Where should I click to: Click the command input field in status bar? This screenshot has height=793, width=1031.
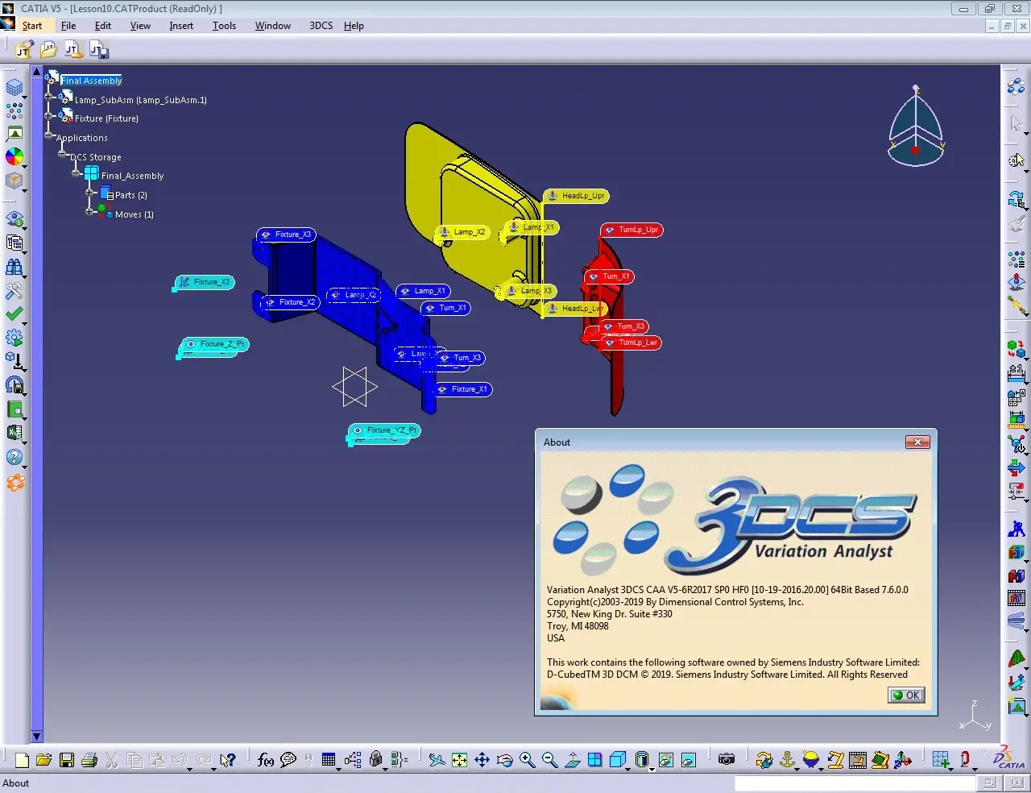click(x=855, y=783)
